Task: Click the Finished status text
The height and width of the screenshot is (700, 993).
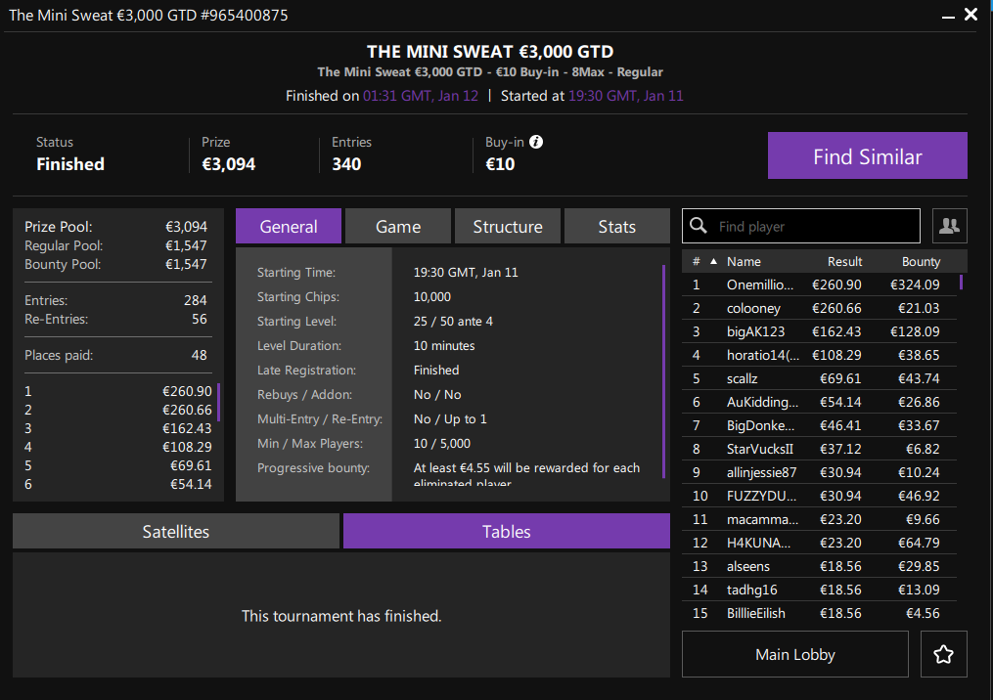Action: (x=70, y=164)
